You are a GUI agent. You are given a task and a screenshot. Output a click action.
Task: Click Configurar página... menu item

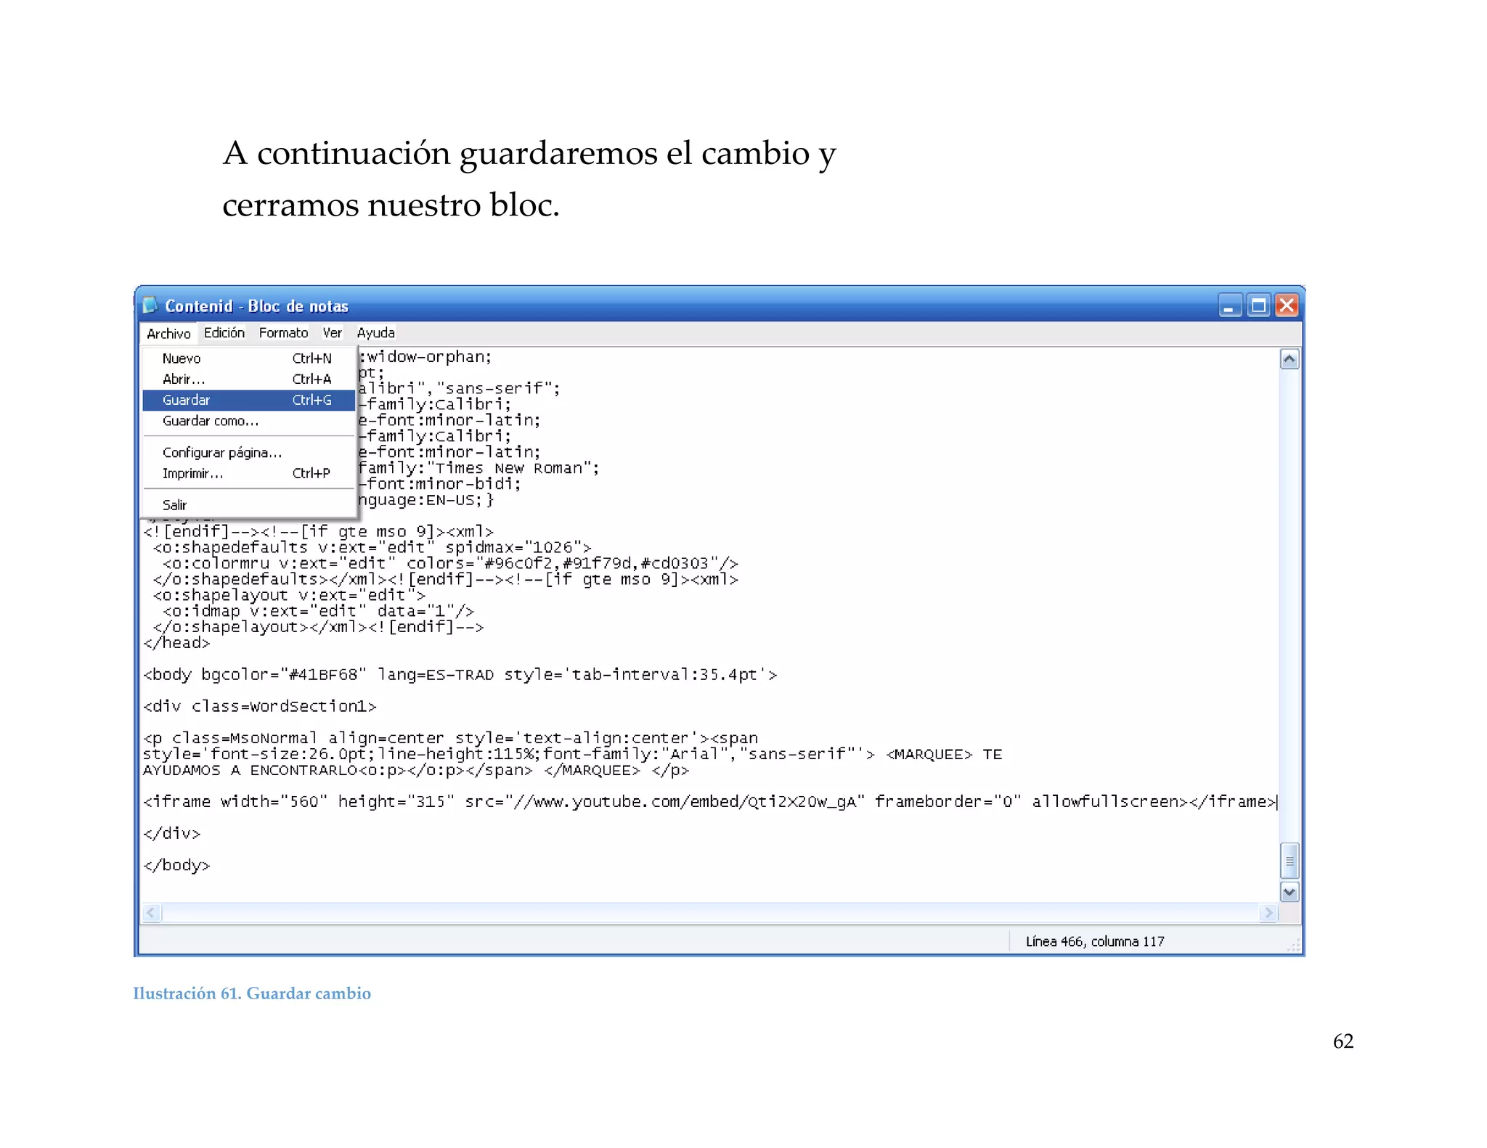[x=221, y=453]
